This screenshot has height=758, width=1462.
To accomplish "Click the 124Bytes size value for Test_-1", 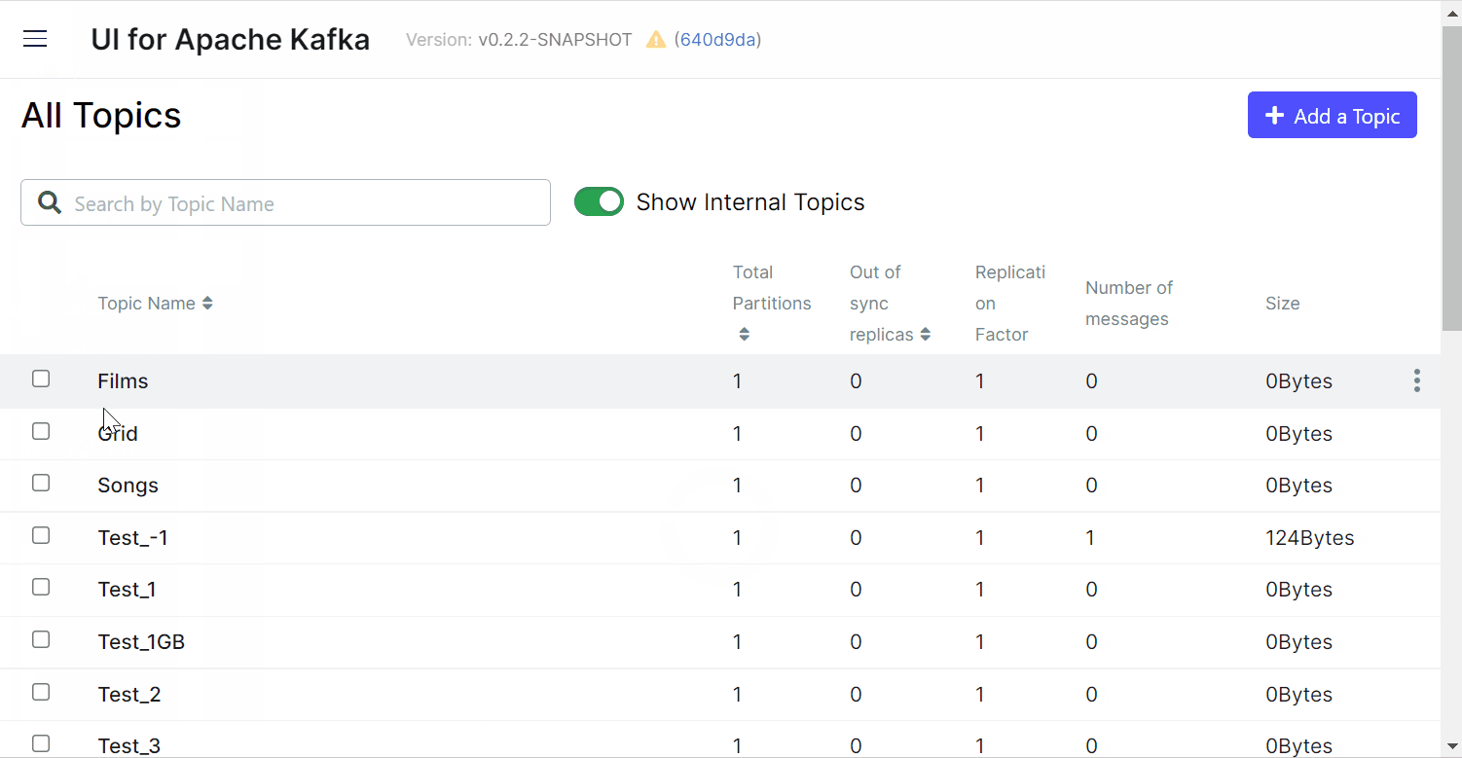I will point(1309,538).
